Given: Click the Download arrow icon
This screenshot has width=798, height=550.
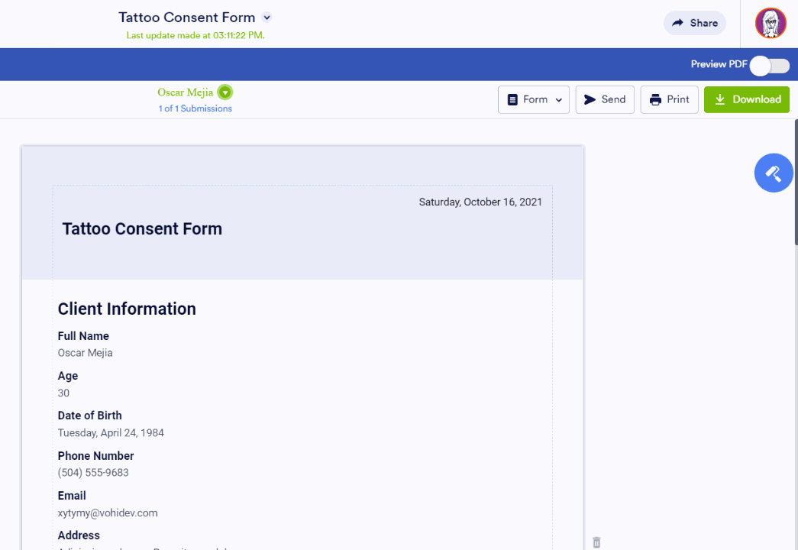Looking at the screenshot, I should [x=719, y=99].
